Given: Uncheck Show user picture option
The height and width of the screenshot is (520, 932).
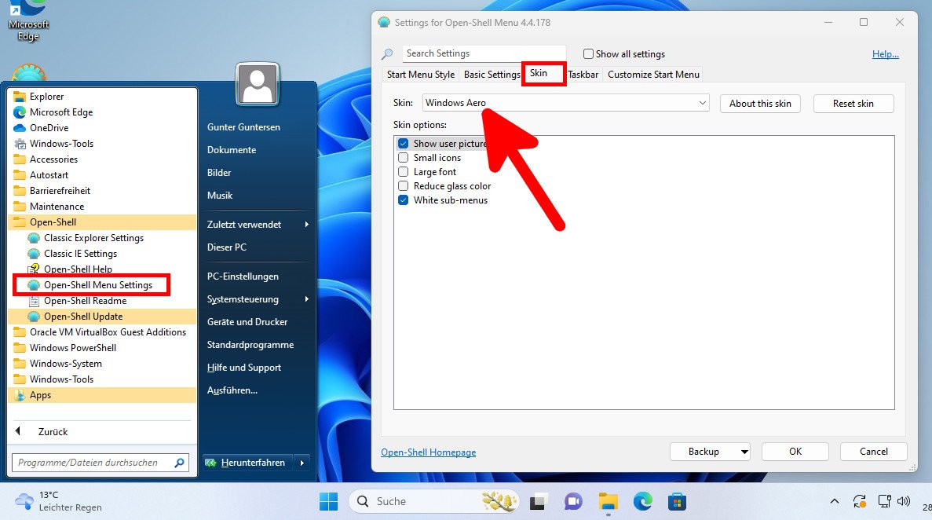Looking at the screenshot, I should 403,143.
